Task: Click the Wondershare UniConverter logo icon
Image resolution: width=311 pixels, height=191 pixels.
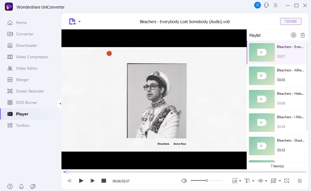Action: [x=9, y=7]
